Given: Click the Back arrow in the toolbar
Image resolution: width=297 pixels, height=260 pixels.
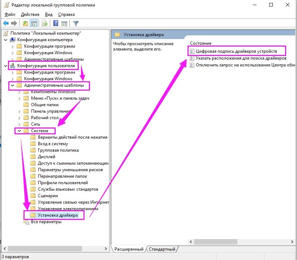Looking at the screenshot, I should [x=6, y=23].
